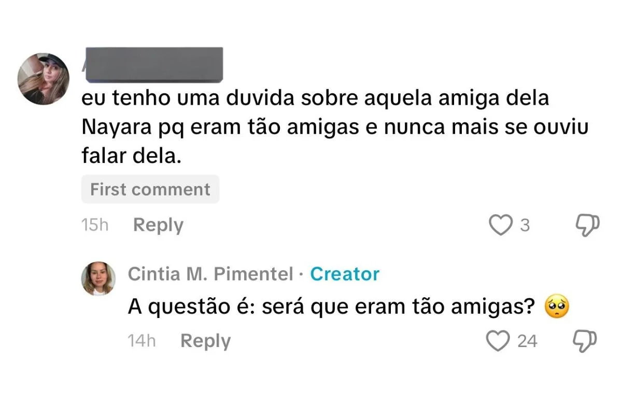Open the Cintia M. Pimentel username link
This screenshot has height=415, width=622.
(210, 274)
